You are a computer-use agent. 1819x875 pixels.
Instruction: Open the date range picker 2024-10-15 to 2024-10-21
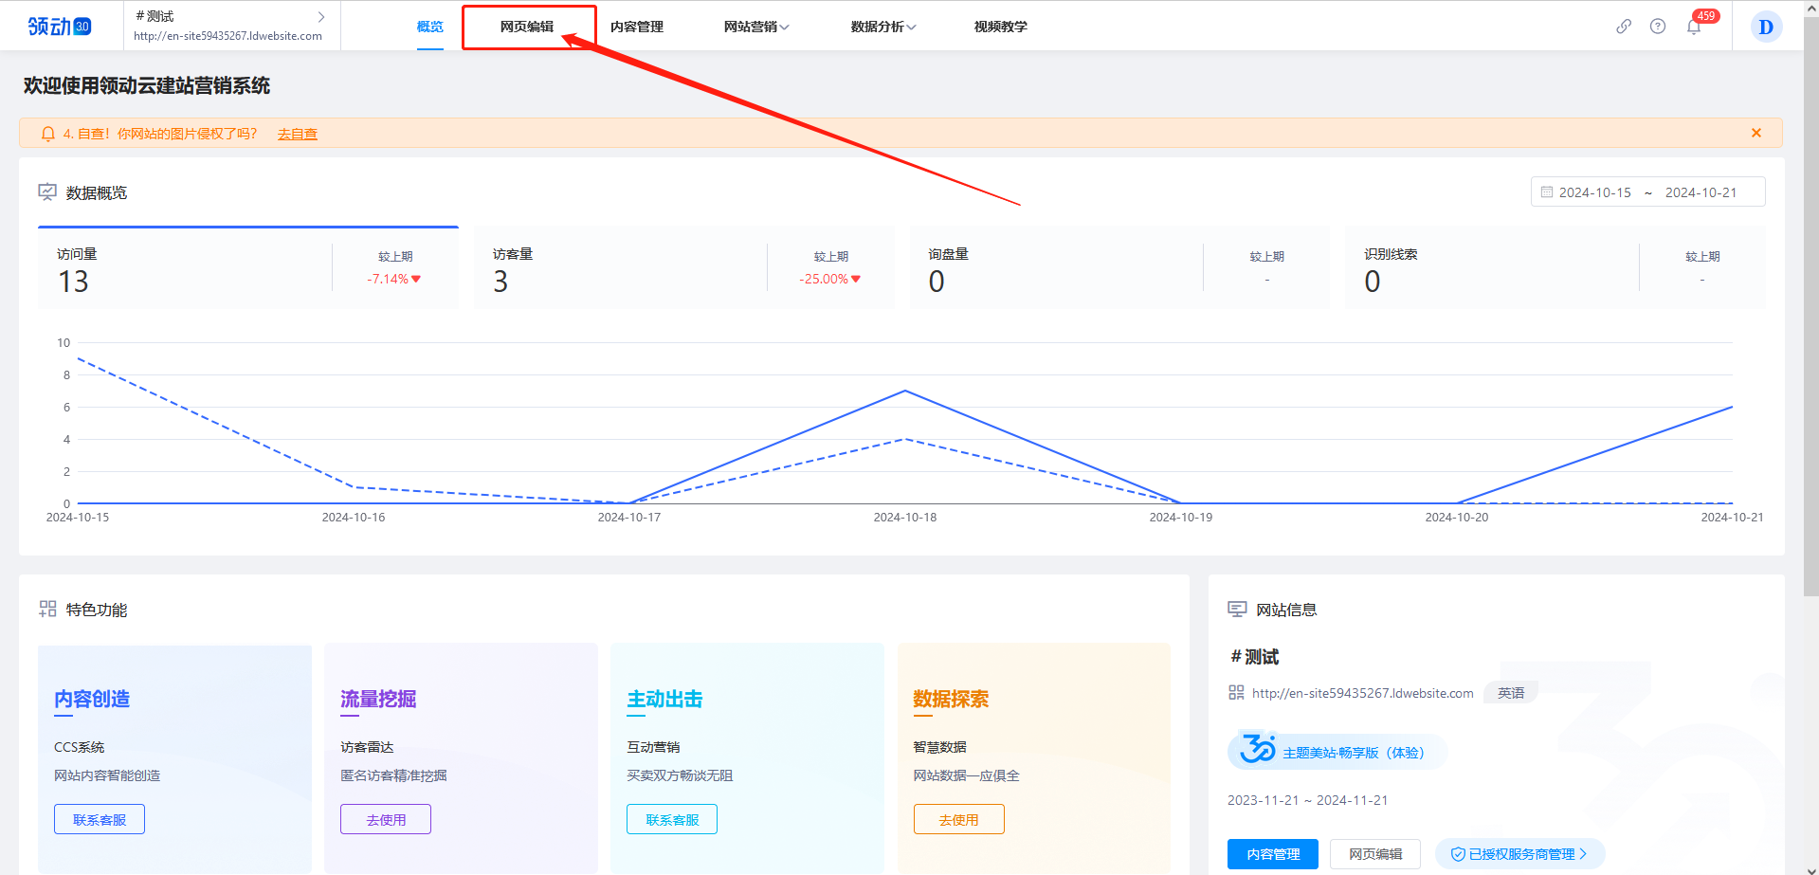click(1647, 191)
